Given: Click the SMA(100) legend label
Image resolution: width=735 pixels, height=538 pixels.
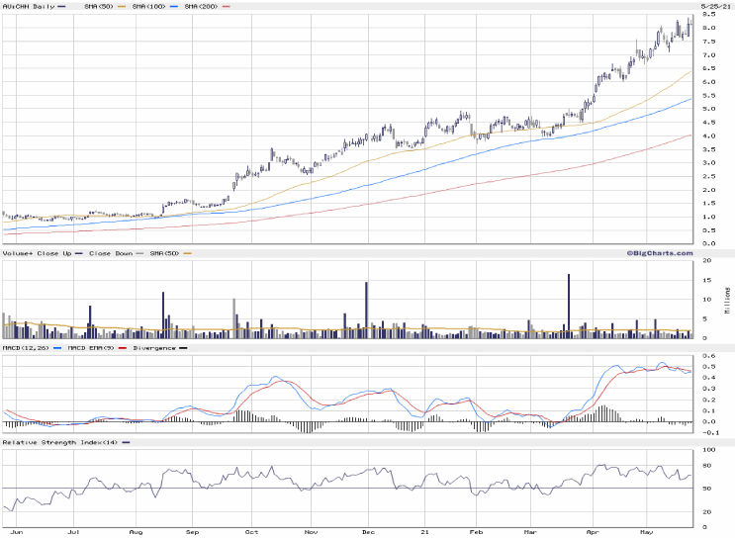Looking at the screenshot, I should (x=149, y=6).
